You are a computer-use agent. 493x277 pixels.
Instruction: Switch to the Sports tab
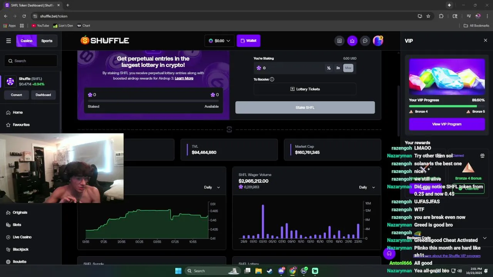tap(47, 41)
